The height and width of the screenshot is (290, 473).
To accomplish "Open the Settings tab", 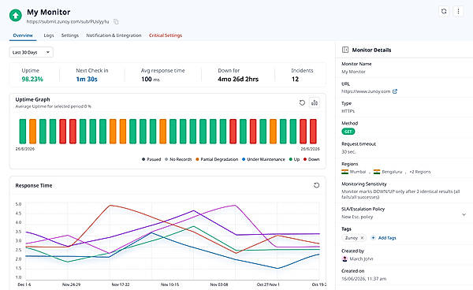I will [70, 35].
